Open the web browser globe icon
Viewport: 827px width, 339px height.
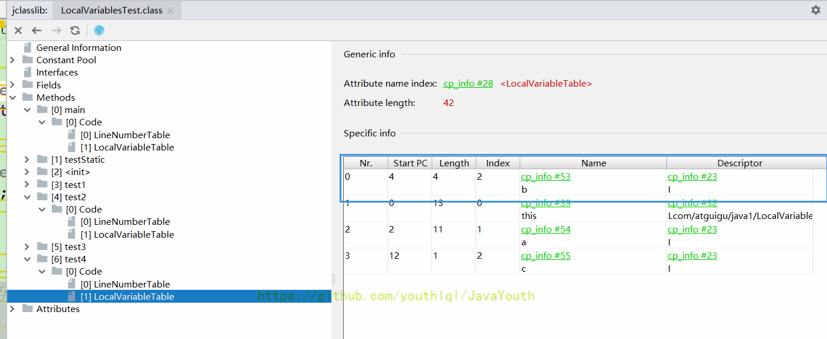pyautogui.click(x=99, y=30)
